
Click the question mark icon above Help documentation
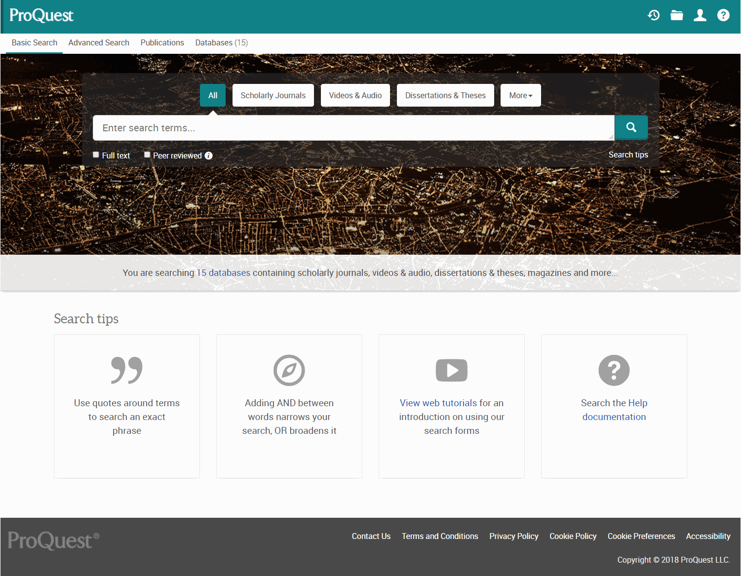point(614,370)
